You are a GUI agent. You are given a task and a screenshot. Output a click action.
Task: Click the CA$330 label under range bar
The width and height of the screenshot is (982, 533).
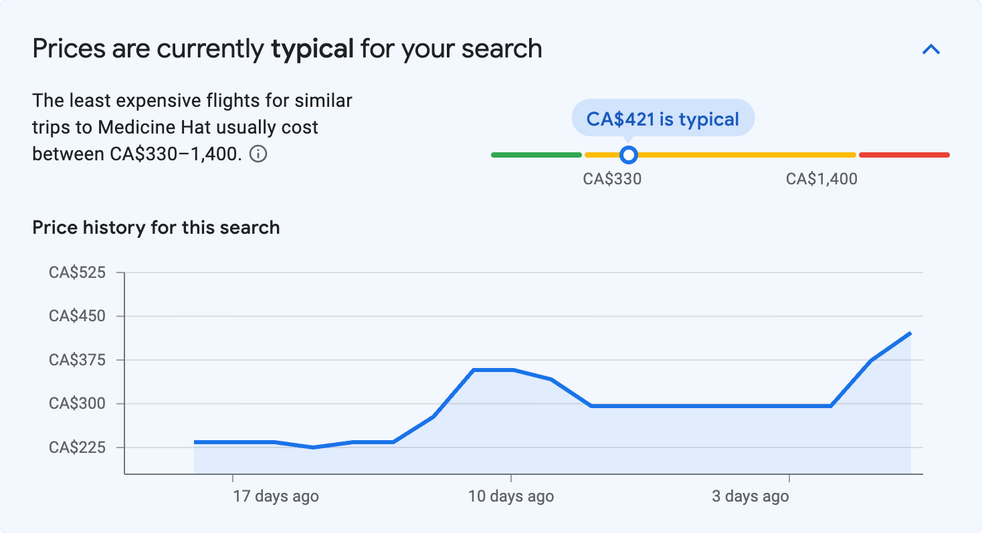pos(612,179)
